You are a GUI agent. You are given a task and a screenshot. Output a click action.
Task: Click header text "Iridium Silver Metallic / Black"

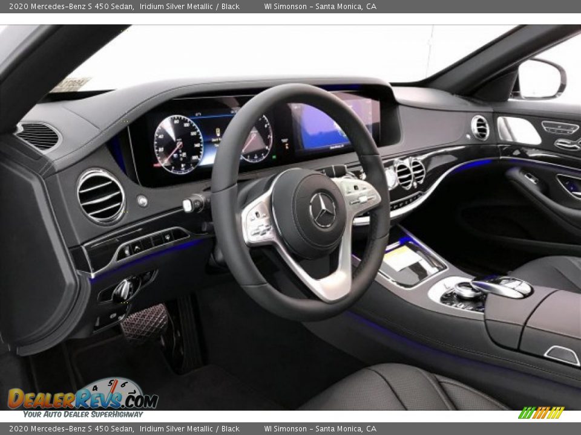189,6
